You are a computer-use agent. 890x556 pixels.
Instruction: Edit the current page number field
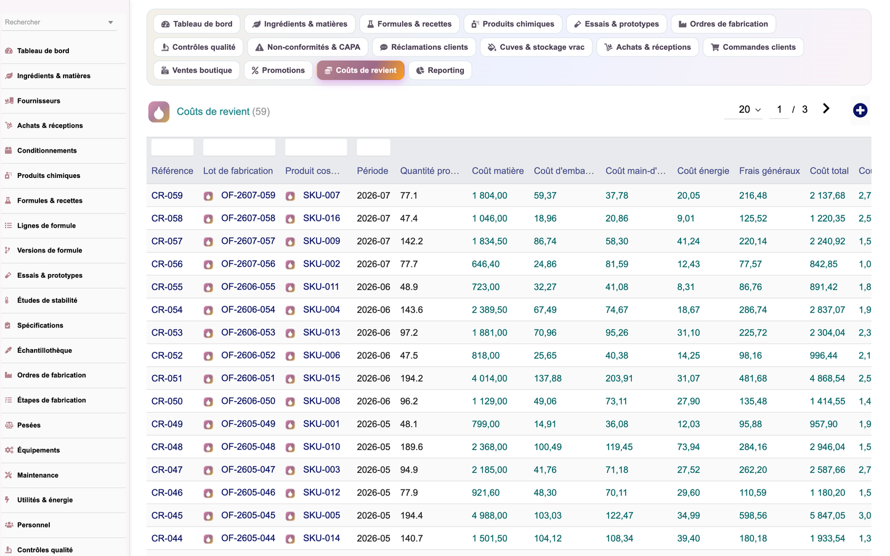click(779, 110)
